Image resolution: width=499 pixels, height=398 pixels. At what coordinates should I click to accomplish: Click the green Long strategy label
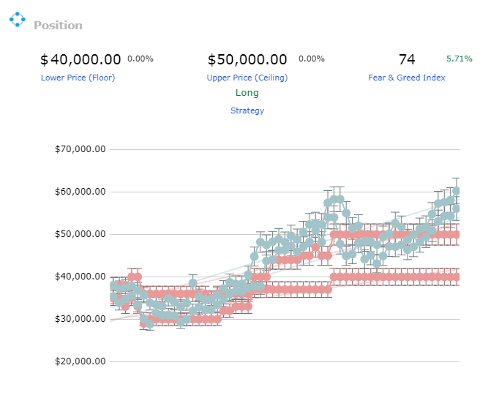pyautogui.click(x=247, y=93)
